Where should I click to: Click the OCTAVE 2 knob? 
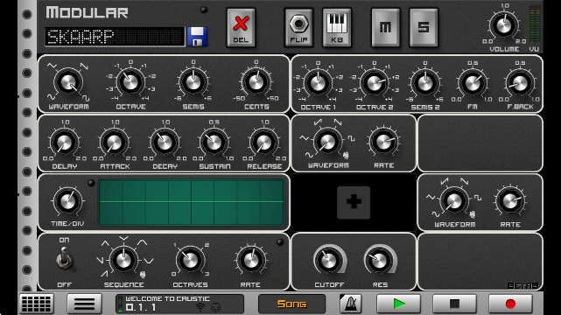coord(374,83)
